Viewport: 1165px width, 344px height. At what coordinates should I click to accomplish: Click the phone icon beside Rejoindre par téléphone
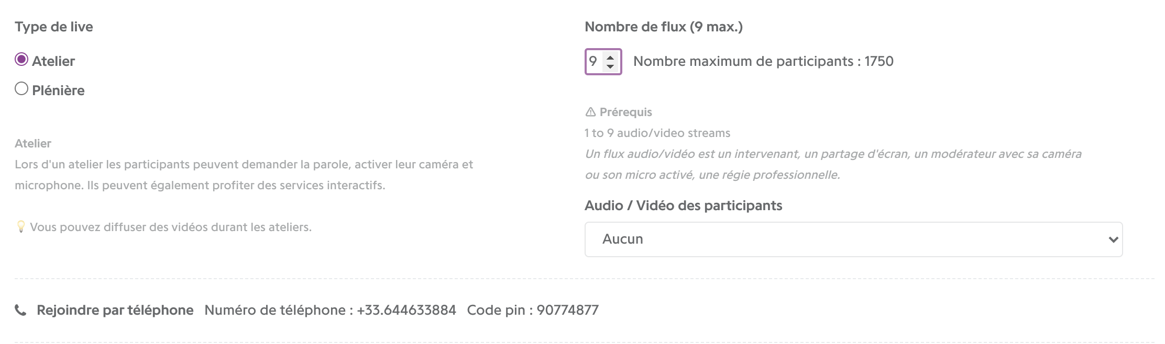tap(20, 311)
